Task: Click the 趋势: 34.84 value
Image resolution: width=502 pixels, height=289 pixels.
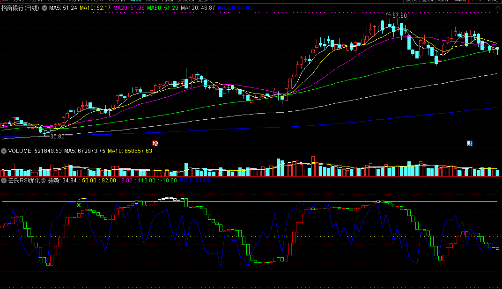Action: pos(62,181)
